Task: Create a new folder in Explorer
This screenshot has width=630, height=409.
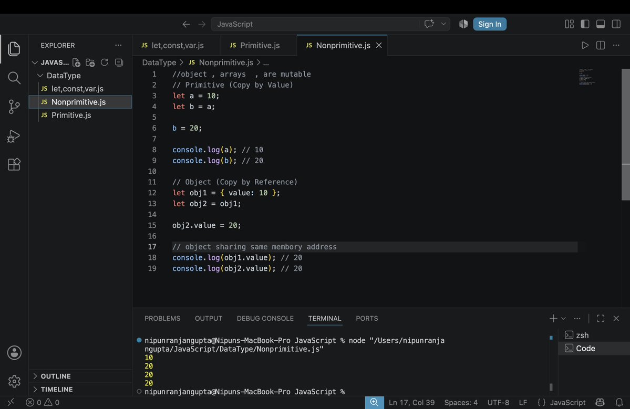Action: coord(90,62)
